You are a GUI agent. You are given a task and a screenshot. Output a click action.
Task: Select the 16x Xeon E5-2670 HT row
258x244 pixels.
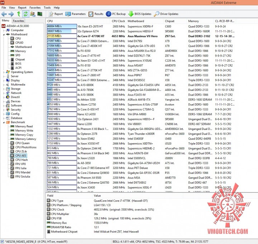pyautogui.click(x=141, y=26)
